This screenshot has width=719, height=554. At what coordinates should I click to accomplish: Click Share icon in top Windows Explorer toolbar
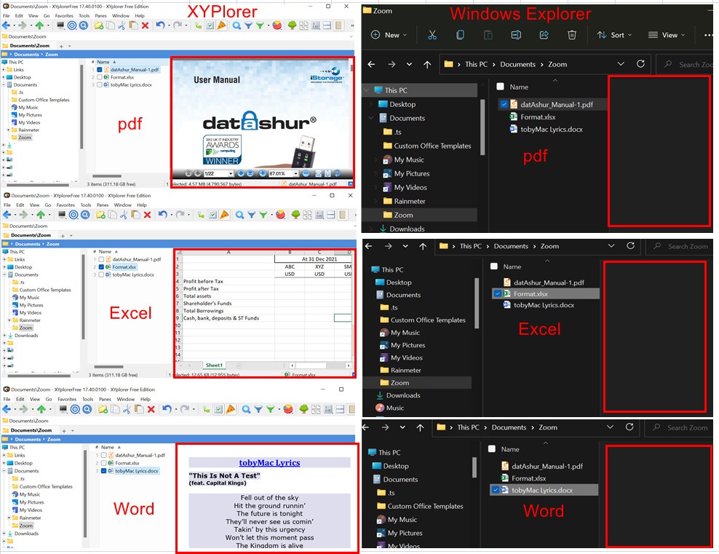pos(544,35)
